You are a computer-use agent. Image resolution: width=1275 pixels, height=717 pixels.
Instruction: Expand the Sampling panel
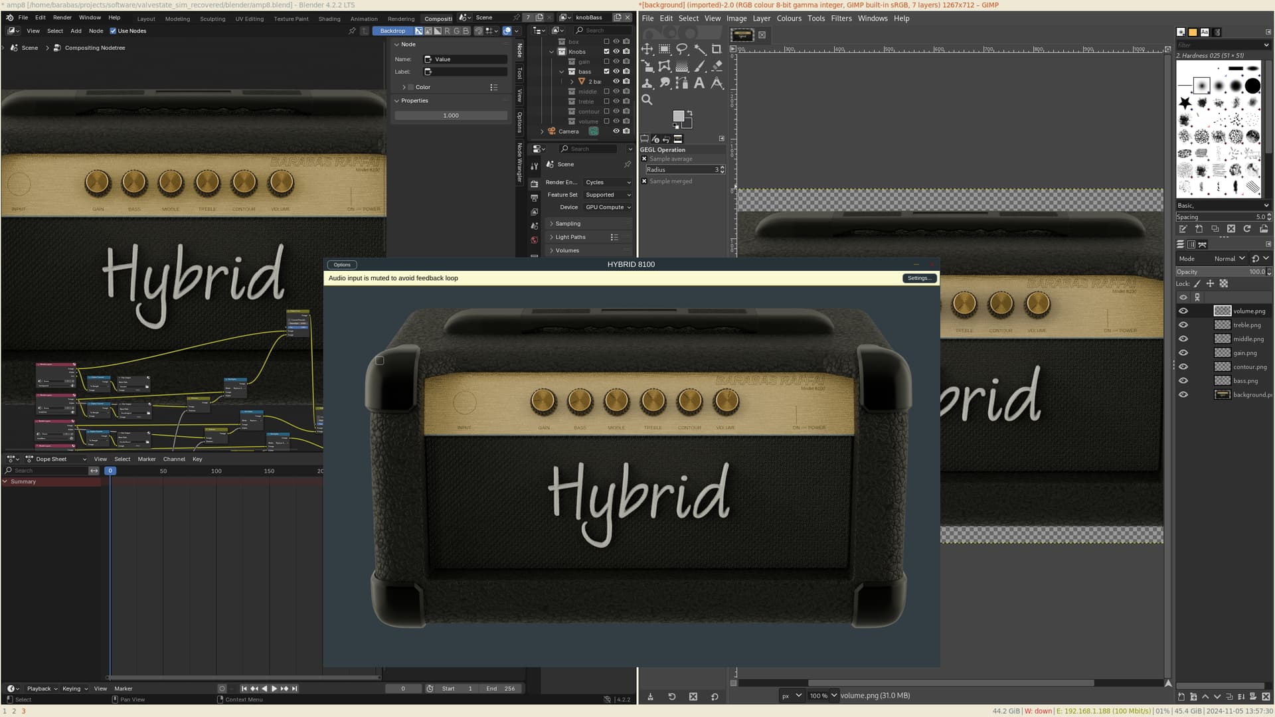(x=568, y=224)
